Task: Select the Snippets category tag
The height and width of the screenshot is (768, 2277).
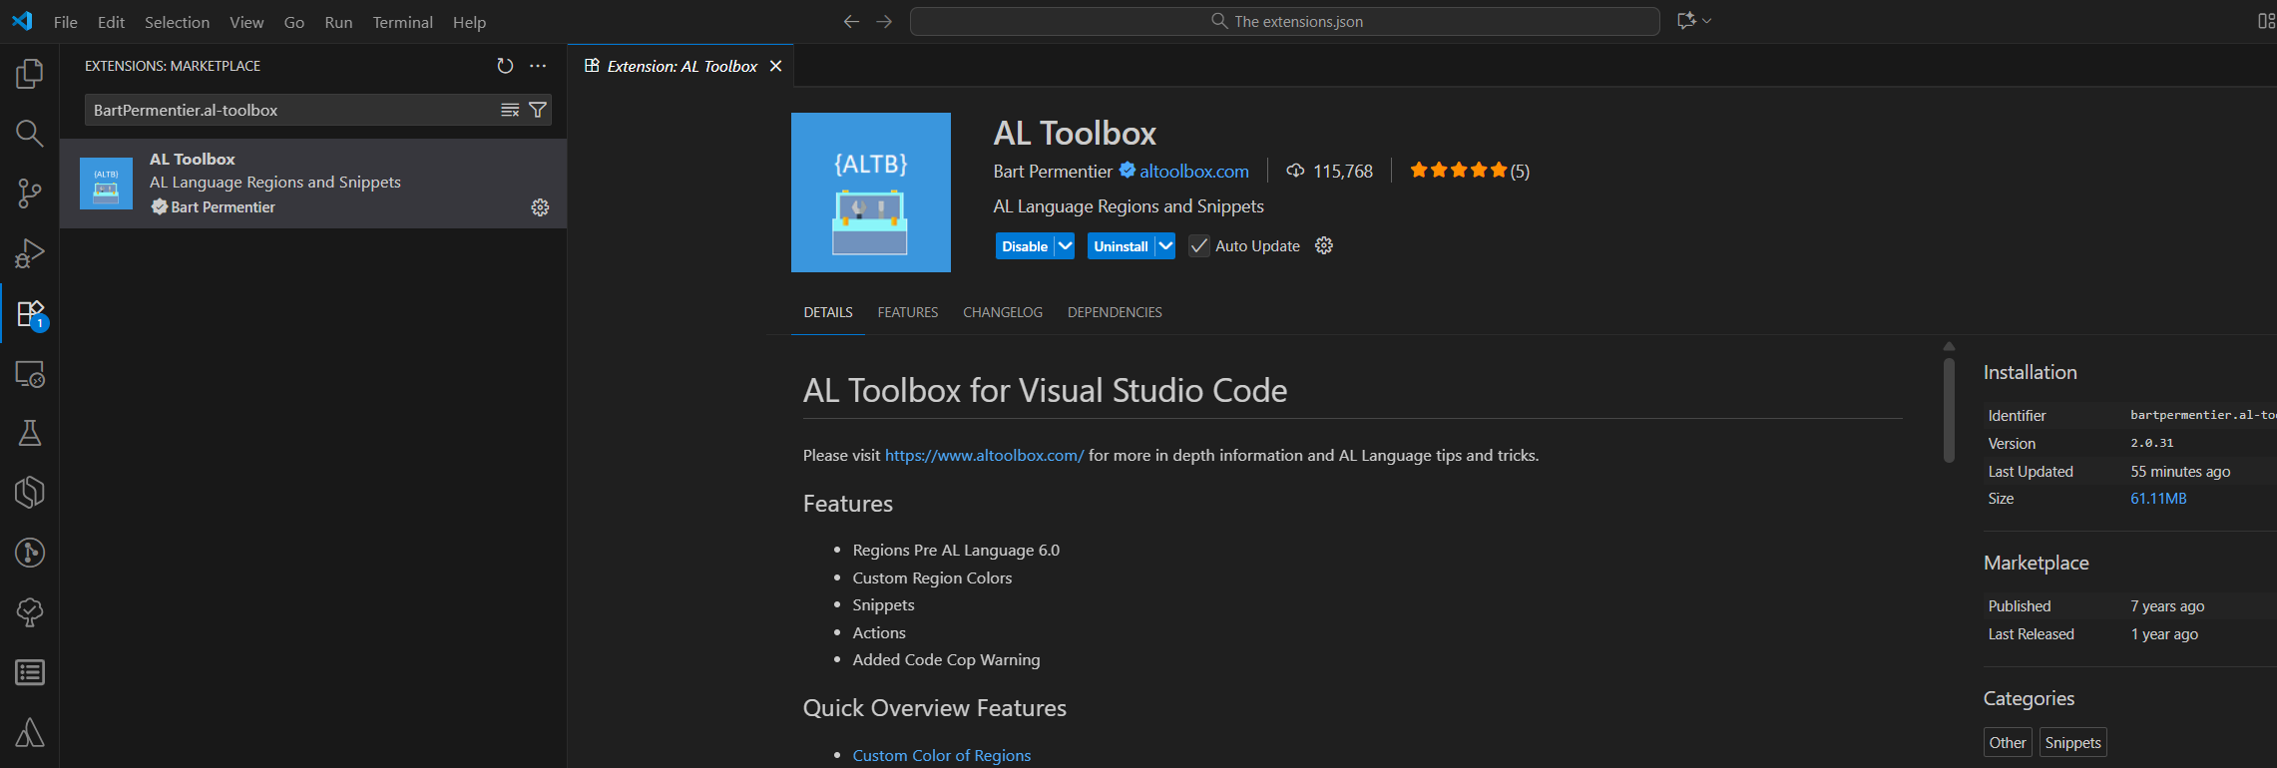Action: pyautogui.click(x=2072, y=742)
